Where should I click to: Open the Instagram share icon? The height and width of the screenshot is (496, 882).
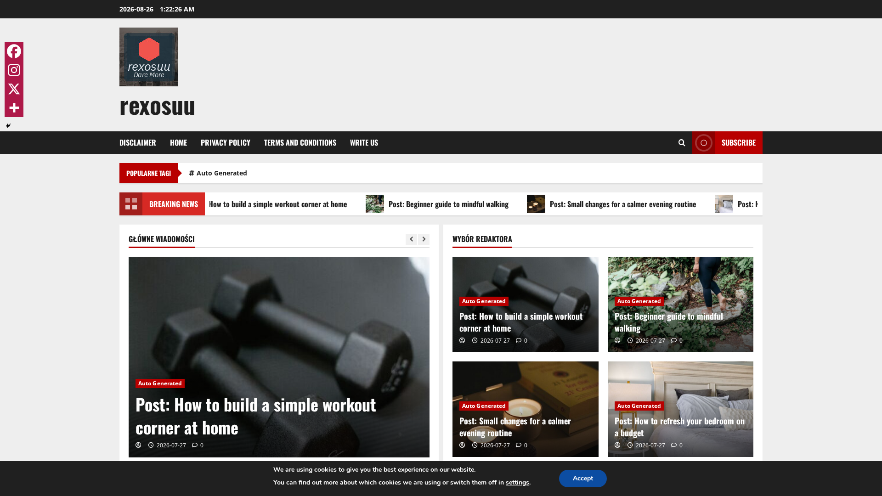[14, 70]
